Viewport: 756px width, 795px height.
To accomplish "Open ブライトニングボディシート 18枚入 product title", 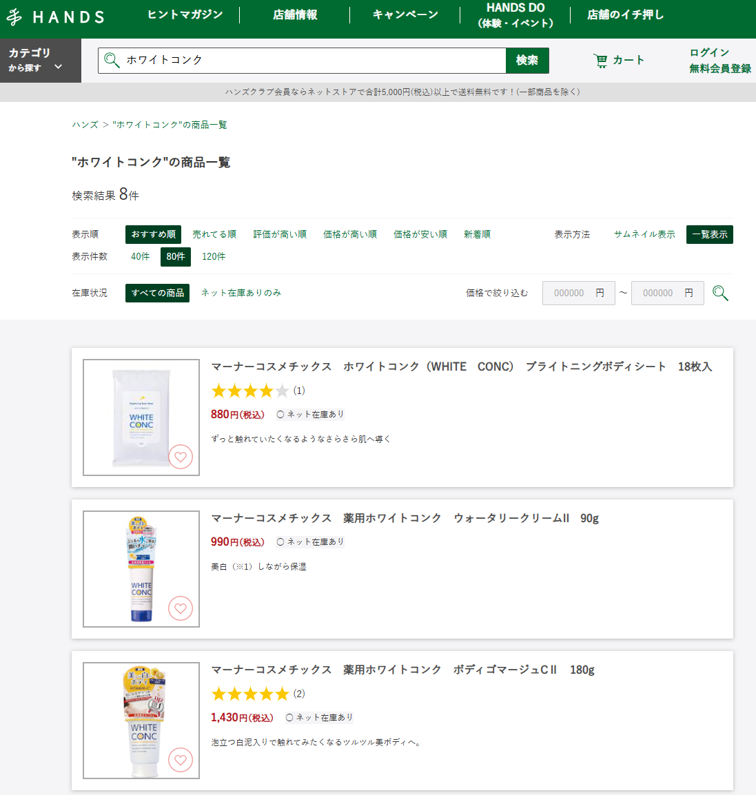I will pyautogui.click(x=462, y=366).
